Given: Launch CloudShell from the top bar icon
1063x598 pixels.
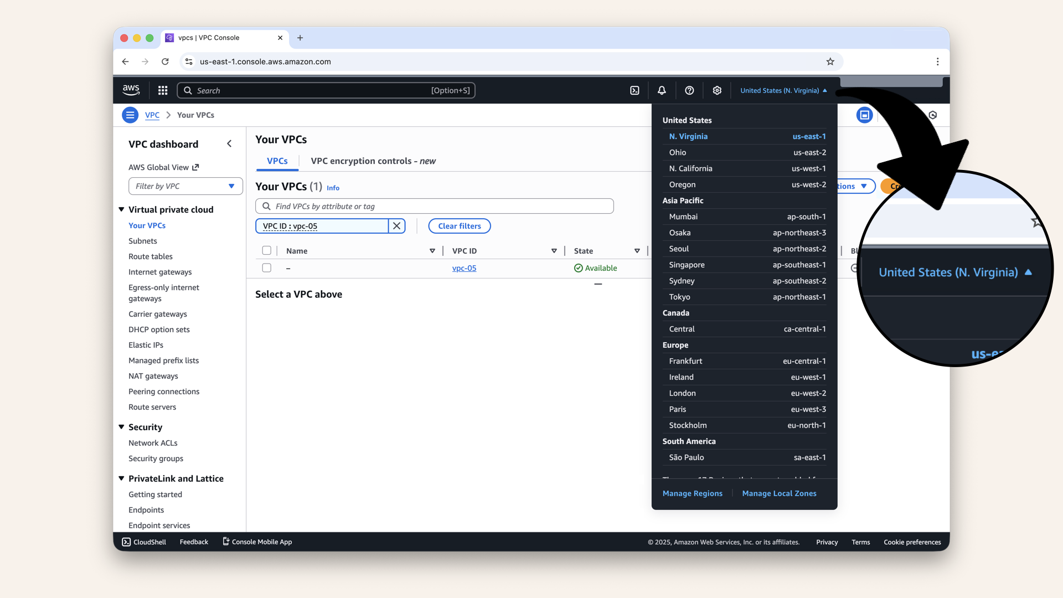Looking at the screenshot, I should click(x=634, y=90).
